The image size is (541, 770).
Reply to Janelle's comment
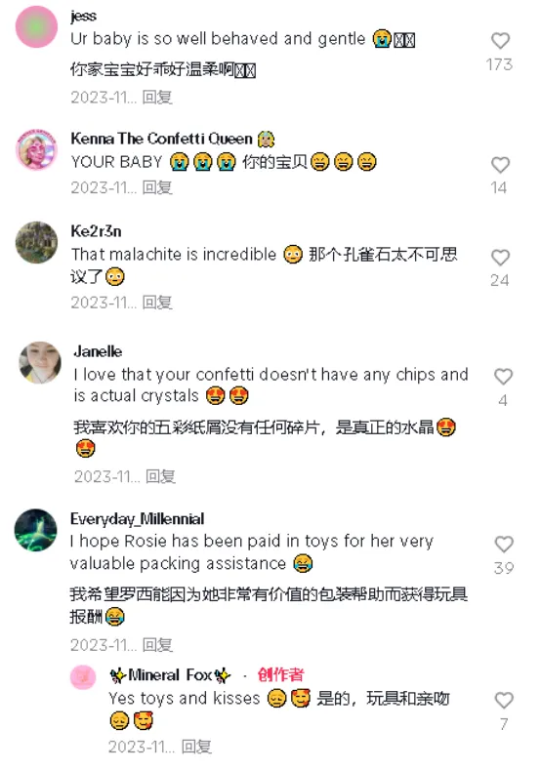[x=161, y=476]
